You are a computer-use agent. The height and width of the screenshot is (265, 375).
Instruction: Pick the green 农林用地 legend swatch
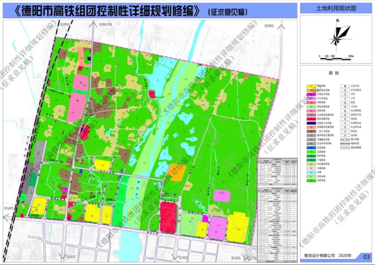[x=311, y=180]
